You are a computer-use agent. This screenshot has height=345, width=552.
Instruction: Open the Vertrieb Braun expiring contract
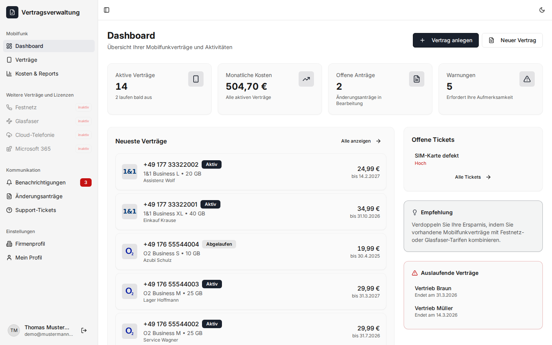pos(473,291)
